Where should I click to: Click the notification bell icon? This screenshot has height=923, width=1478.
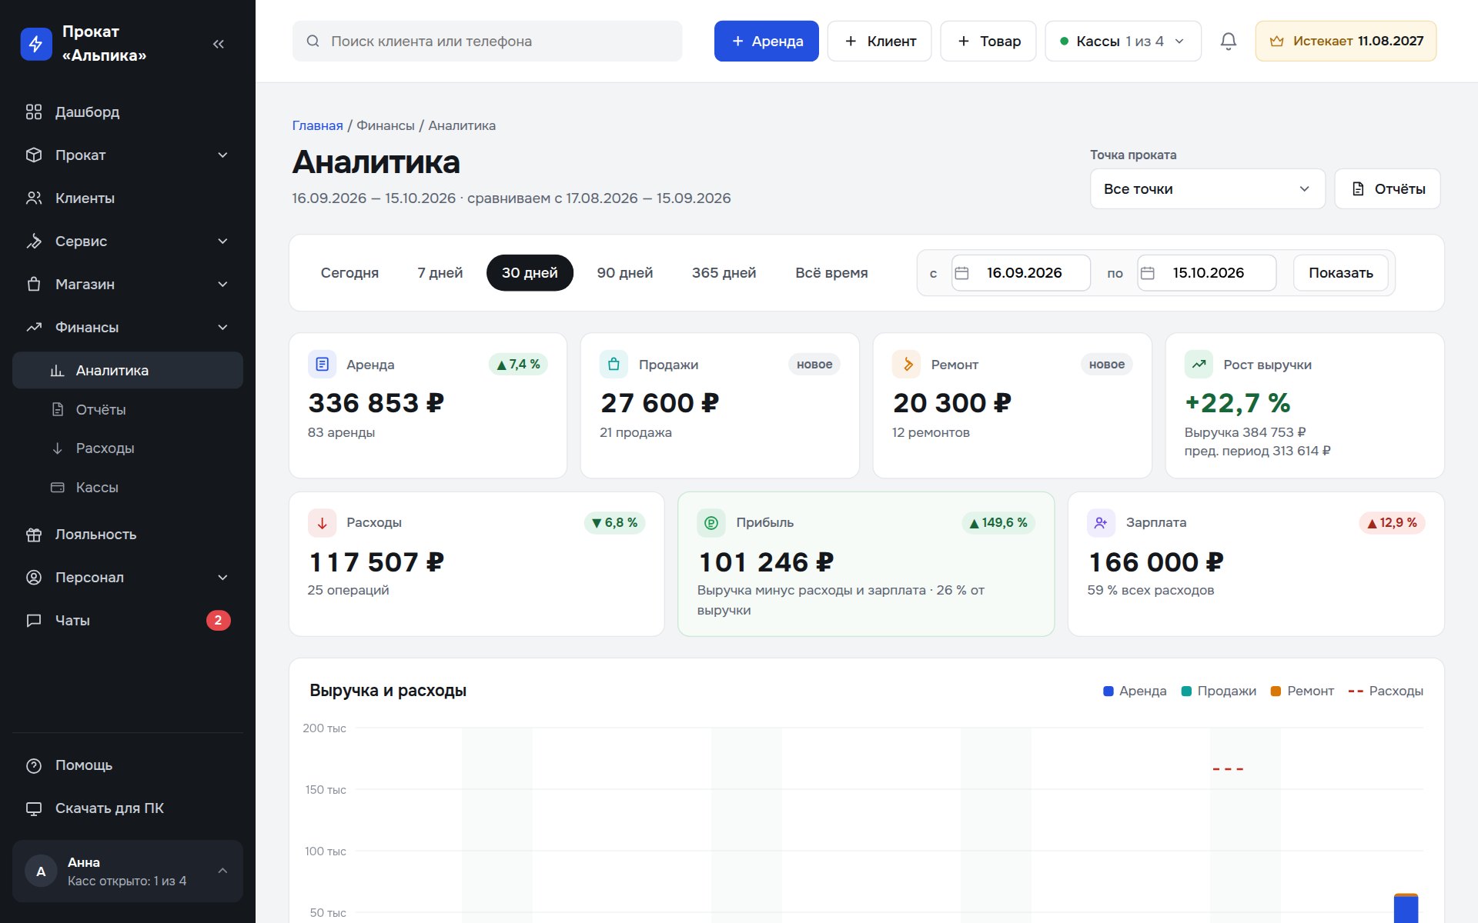pyautogui.click(x=1229, y=41)
